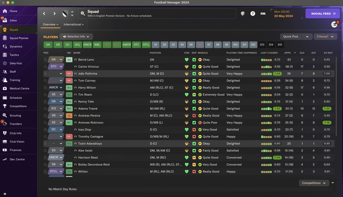The height and width of the screenshot is (197, 343).
Task: Open the Overview tab menu
Action: (x=51, y=25)
